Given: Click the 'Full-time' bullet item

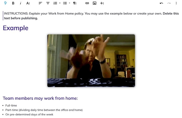Looking at the screenshot, I should 11,105.
